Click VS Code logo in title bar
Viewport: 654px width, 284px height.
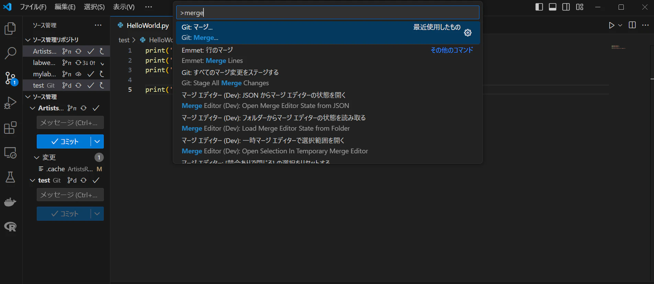pyautogui.click(x=7, y=7)
